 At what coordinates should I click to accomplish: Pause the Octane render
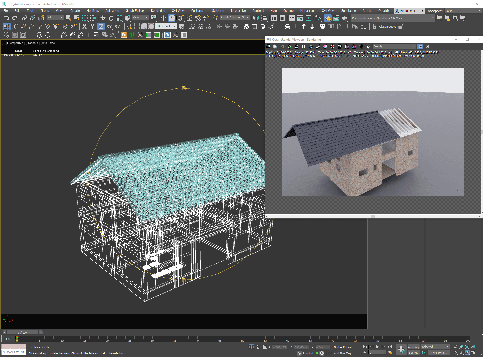(x=303, y=47)
